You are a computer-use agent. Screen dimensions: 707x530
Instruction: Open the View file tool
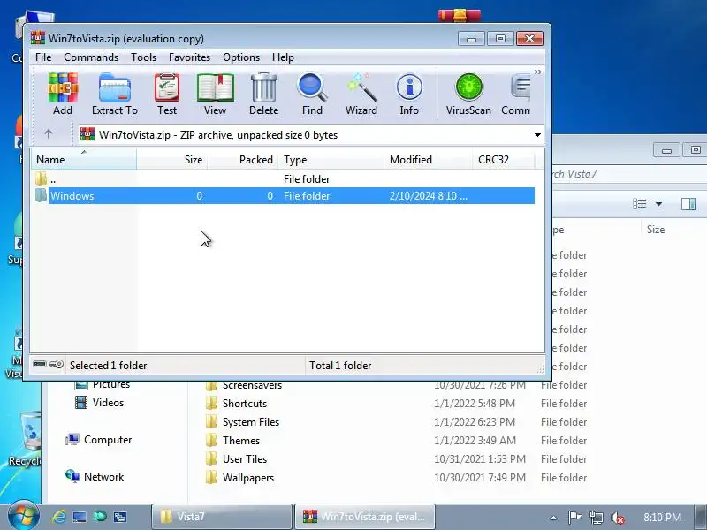(215, 94)
